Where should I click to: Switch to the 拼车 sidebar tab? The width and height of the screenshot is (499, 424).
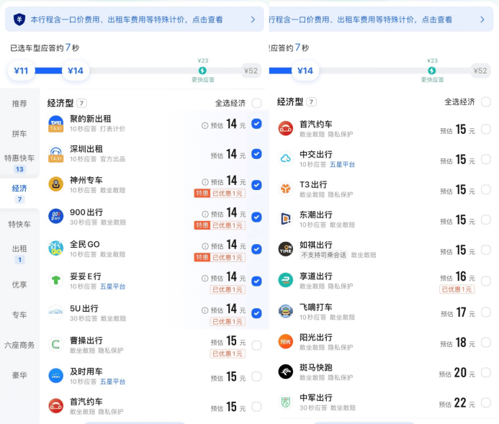[x=19, y=134]
